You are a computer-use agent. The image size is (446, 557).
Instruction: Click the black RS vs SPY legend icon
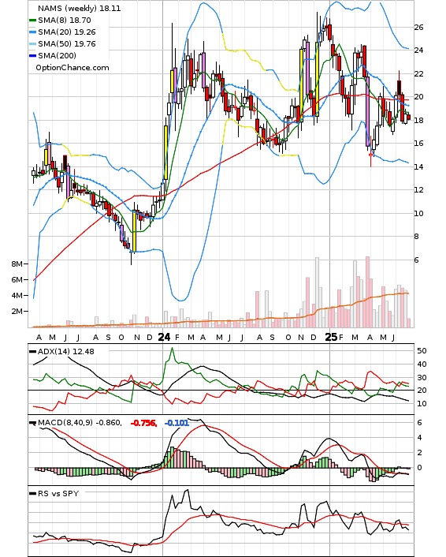click(x=32, y=494)
